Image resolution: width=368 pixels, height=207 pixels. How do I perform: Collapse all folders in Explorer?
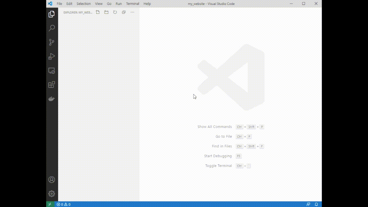click(x=123, y=12)
